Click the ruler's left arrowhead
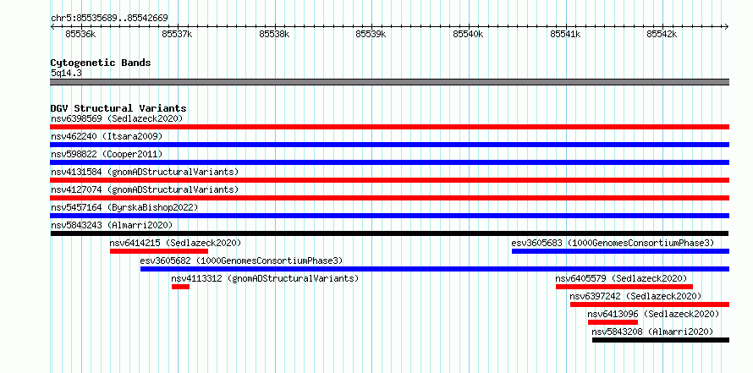This screenshot has height=373, width=753. (52, 27)
